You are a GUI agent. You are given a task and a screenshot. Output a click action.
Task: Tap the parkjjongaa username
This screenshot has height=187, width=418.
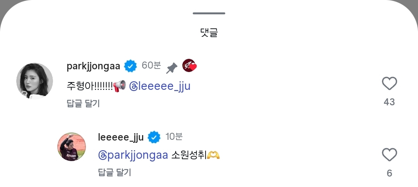(x=93, y=66)
